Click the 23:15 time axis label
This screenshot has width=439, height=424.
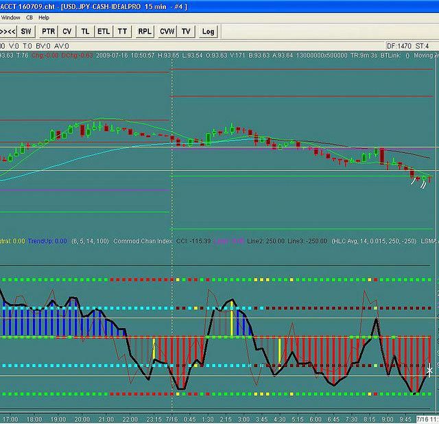tap(154, 419)
